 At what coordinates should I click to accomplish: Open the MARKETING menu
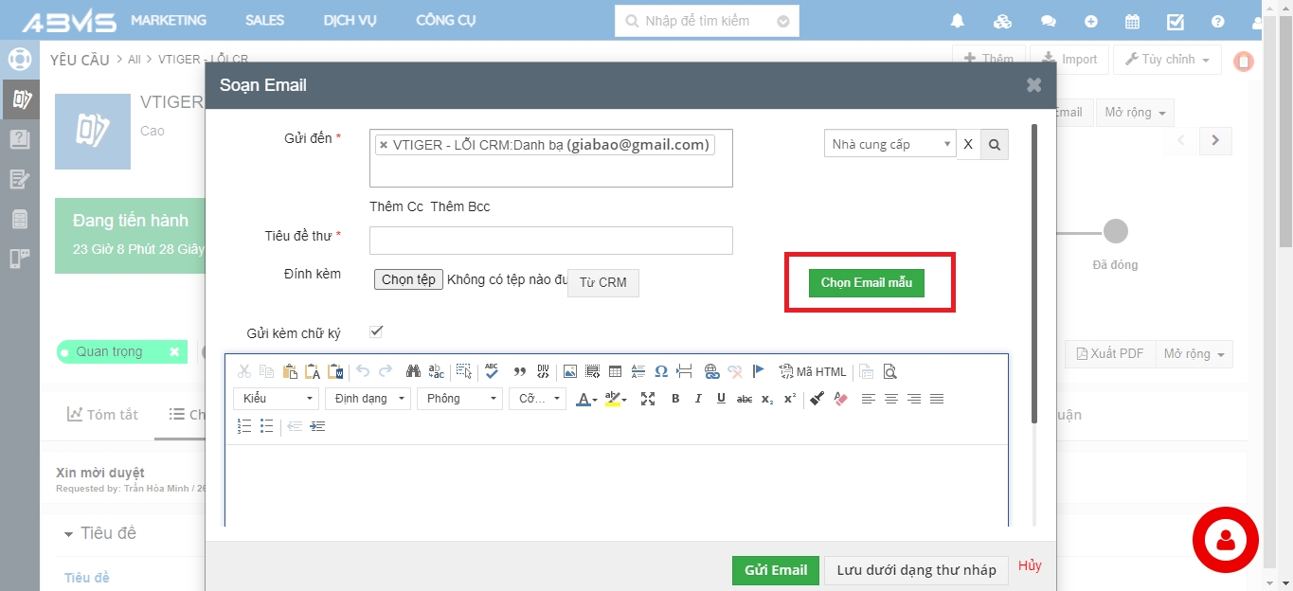[169, 21]
